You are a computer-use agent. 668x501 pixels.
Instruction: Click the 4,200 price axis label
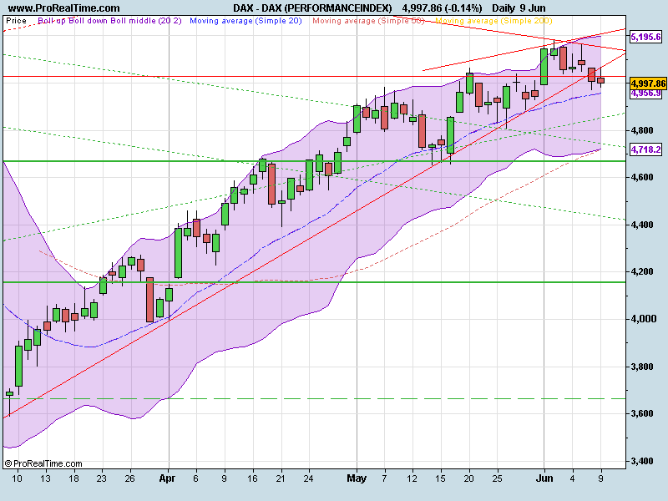pos(641,272)
